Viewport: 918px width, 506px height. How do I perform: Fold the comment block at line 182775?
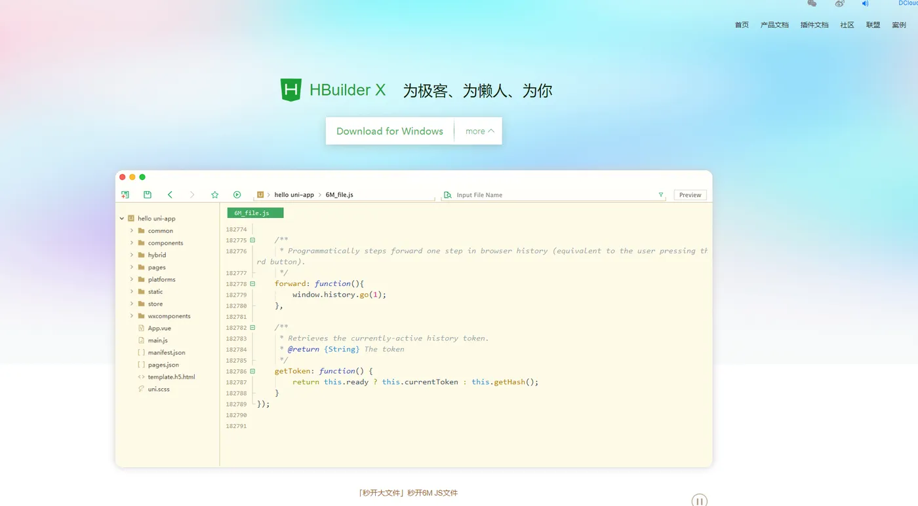pyautogui.click(x=252, y=240)
